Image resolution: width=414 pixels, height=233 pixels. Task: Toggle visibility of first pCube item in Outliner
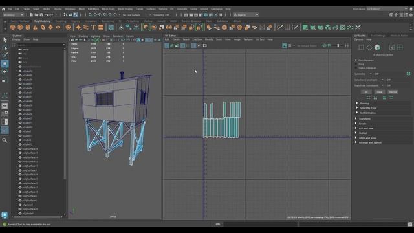pyautogui.click(x=20, y=71)
